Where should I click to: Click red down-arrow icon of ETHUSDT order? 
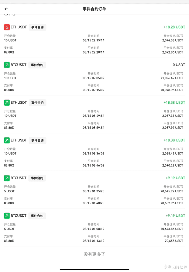click(7, 27)
